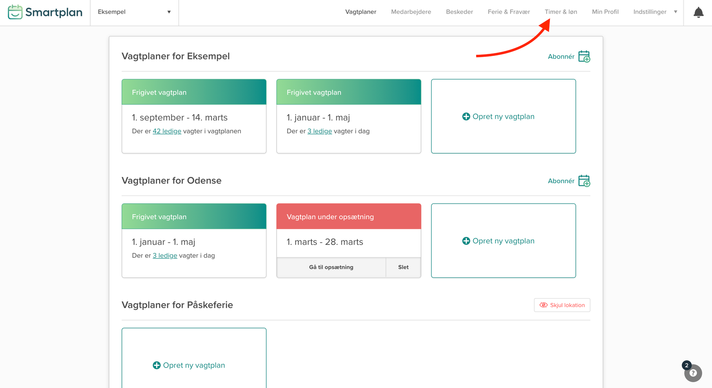712x388 pixels.
Task: Follow the 42 ledige link
Action: [x=167, y=131]
